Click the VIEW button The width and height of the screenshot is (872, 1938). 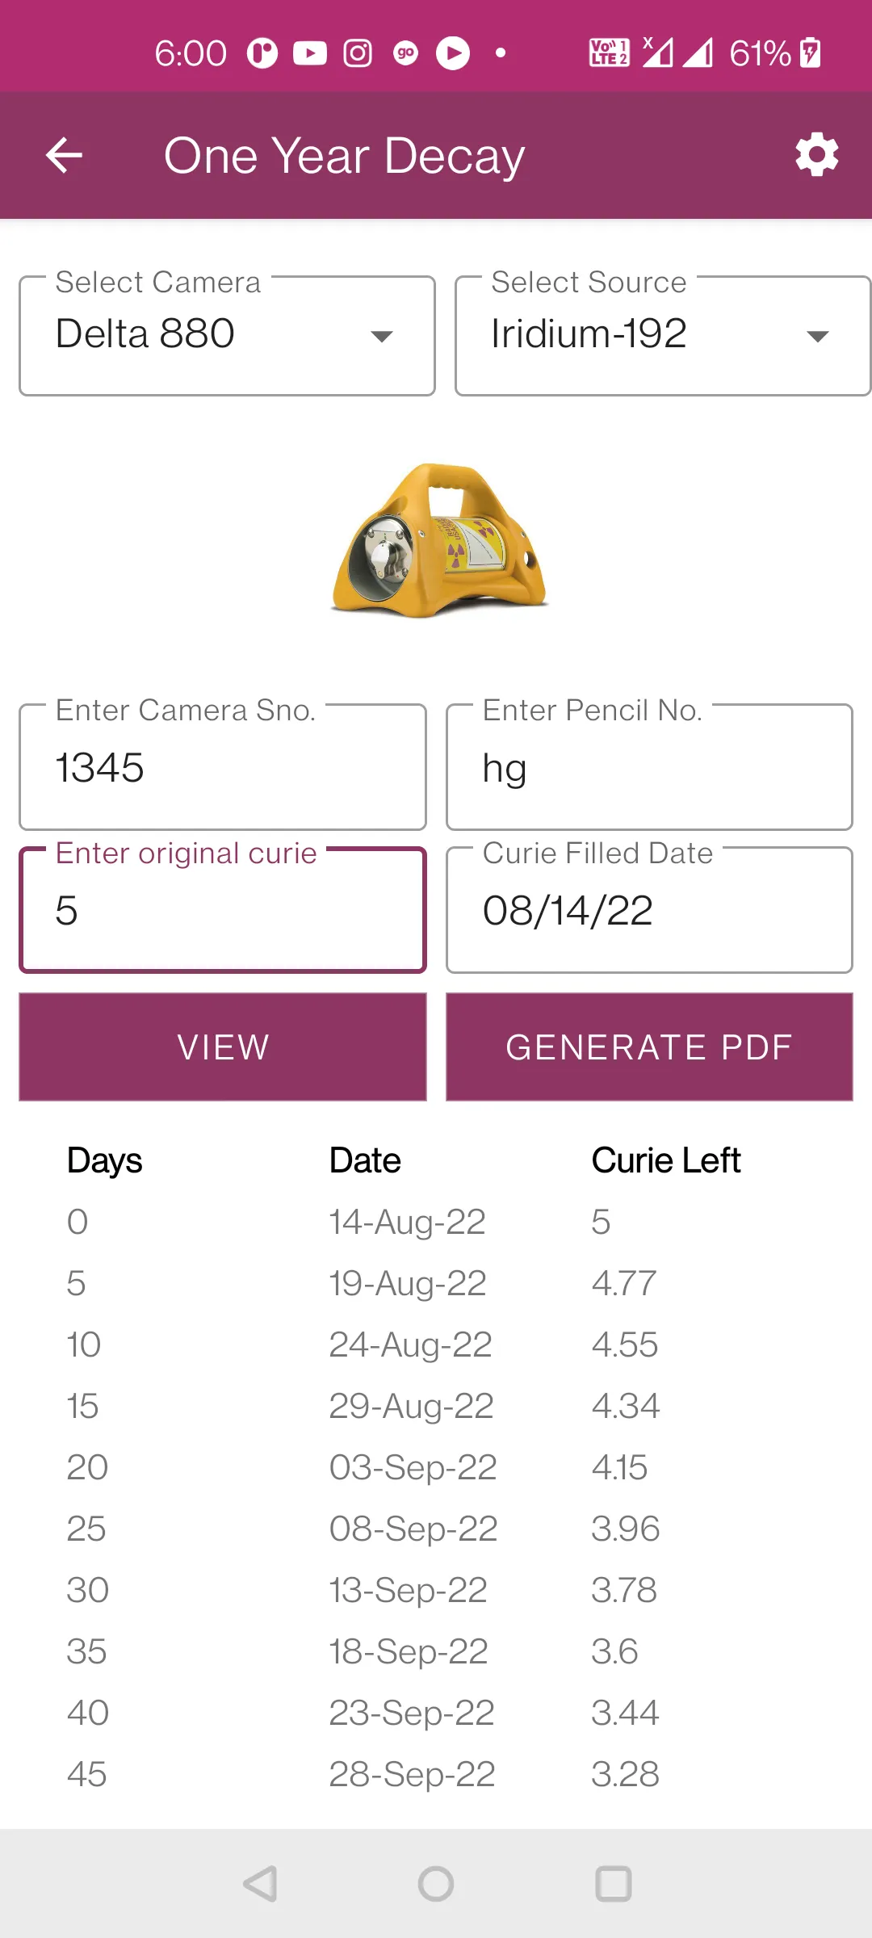[223, 1047]
